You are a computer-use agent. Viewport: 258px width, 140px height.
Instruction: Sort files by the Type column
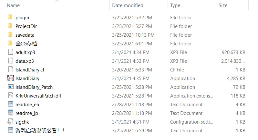coord(175,5)
